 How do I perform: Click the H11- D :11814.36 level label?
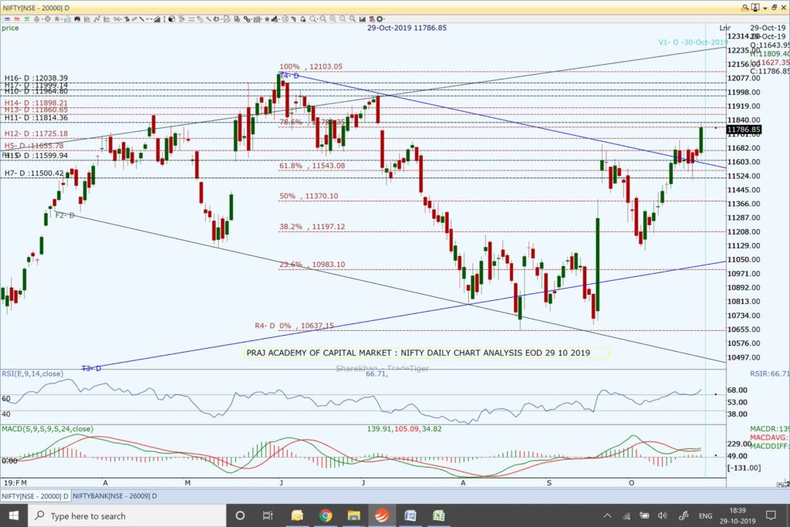[35, 118]
